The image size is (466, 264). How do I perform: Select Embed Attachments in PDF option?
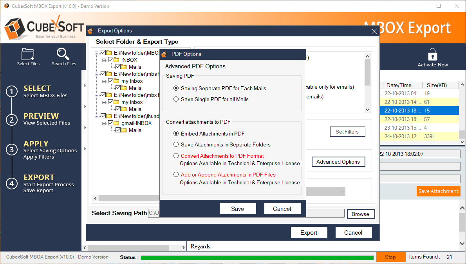[x=176, y=134]
